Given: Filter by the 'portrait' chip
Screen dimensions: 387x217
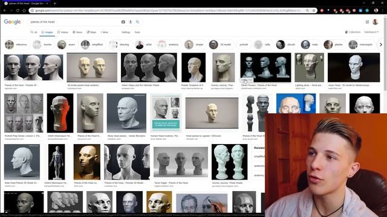Looking at the screenshot, I should click(243, 45).
